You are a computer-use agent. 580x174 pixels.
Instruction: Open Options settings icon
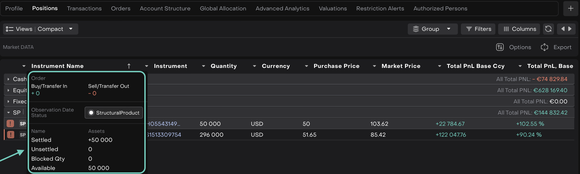500,47
